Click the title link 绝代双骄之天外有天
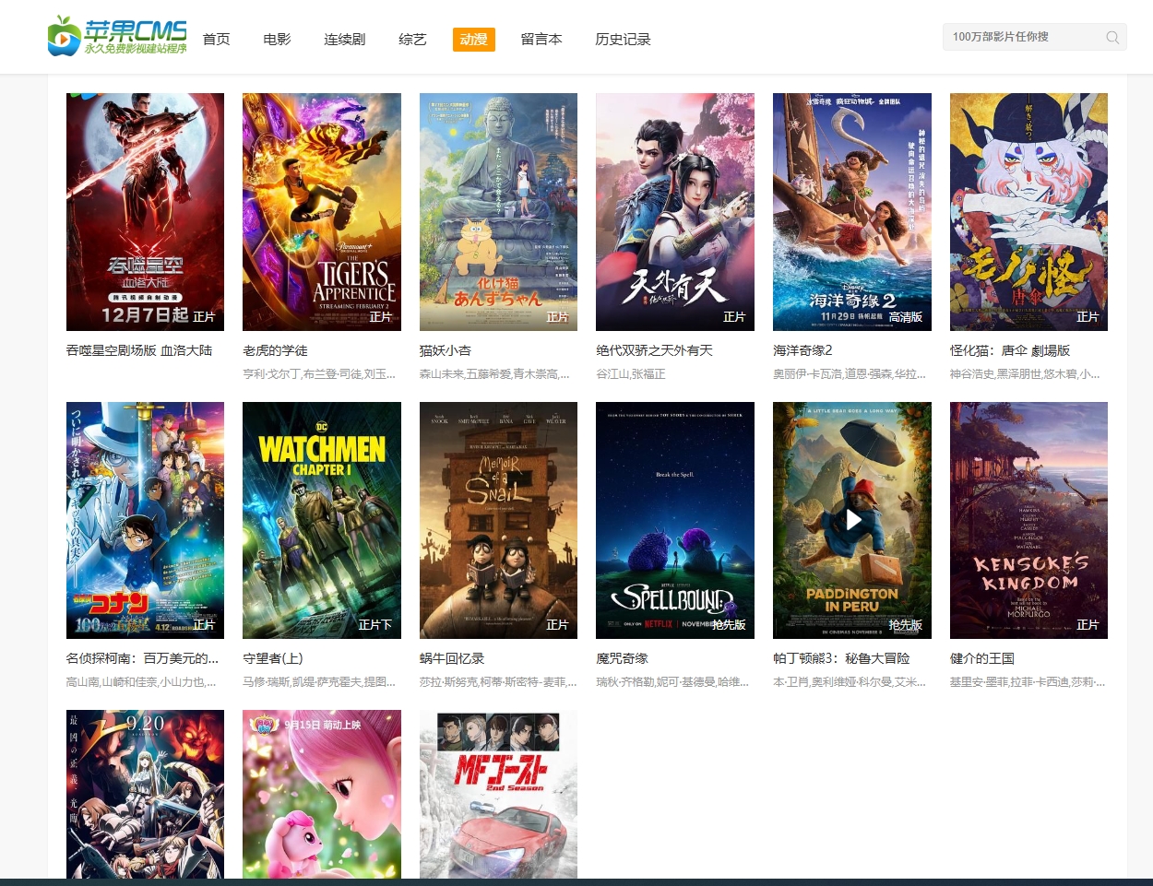The width and height of the screenshot is (1153, 886). point(654,350)
